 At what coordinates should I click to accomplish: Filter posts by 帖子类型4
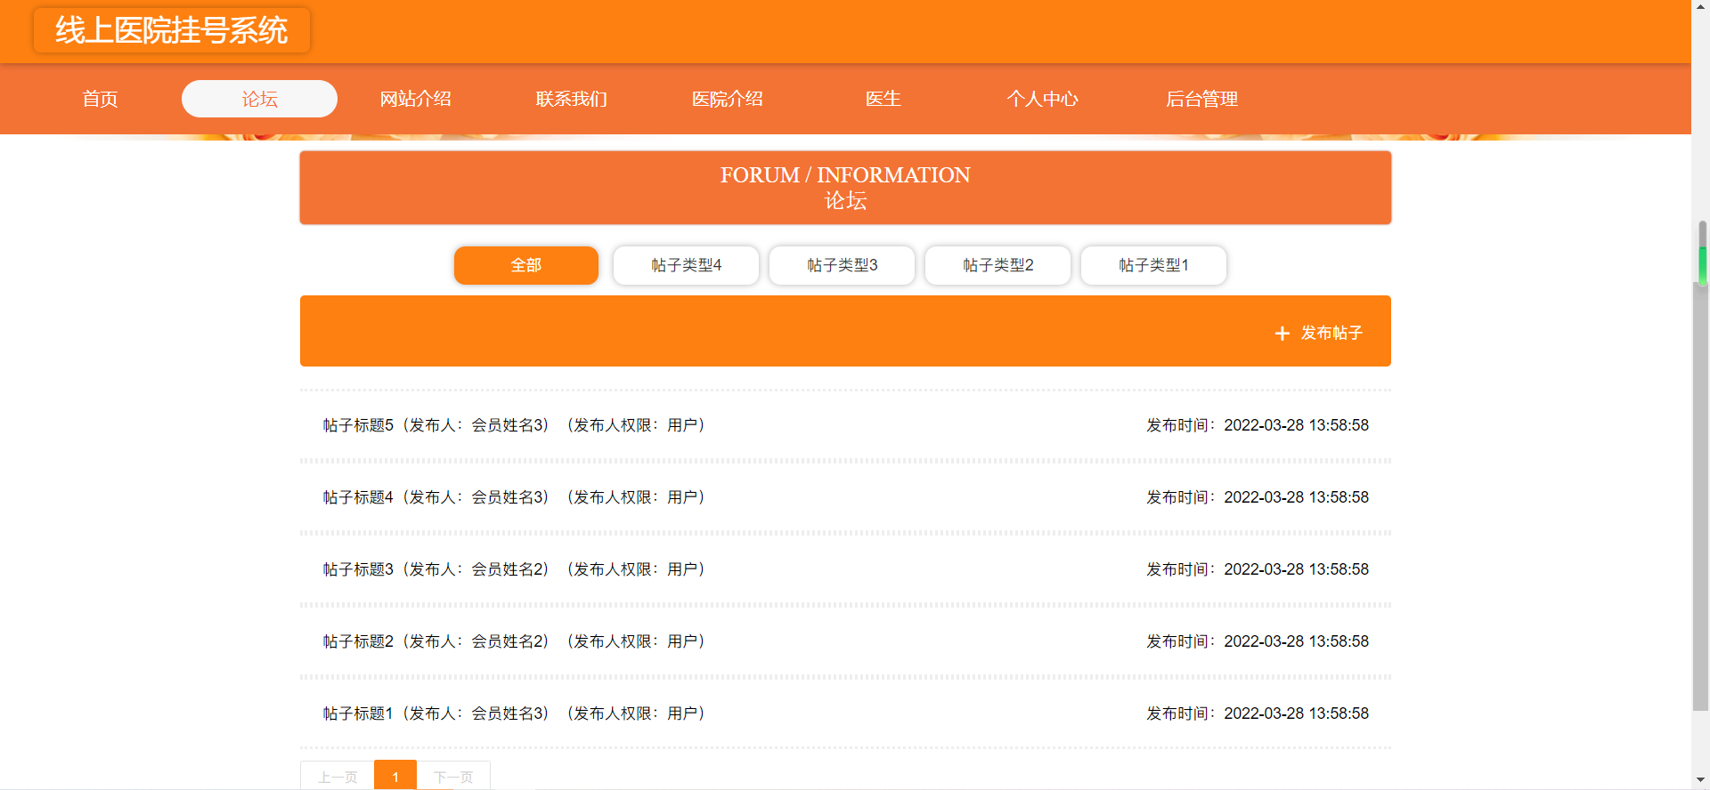click(686, 265)
